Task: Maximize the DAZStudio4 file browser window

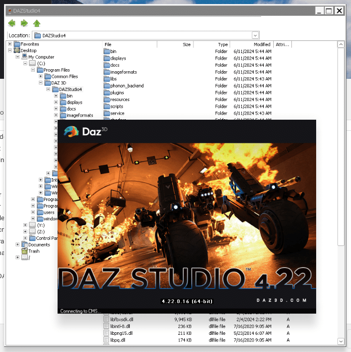Action: point(329,11)
